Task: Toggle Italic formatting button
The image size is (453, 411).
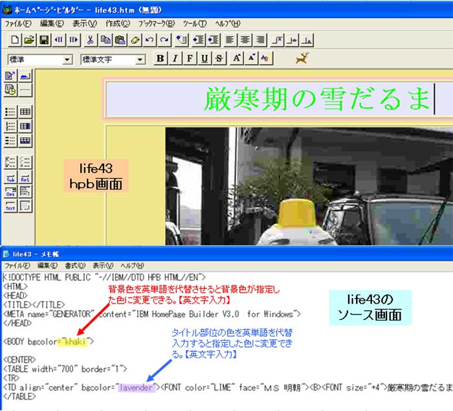Action: [175, 59]
